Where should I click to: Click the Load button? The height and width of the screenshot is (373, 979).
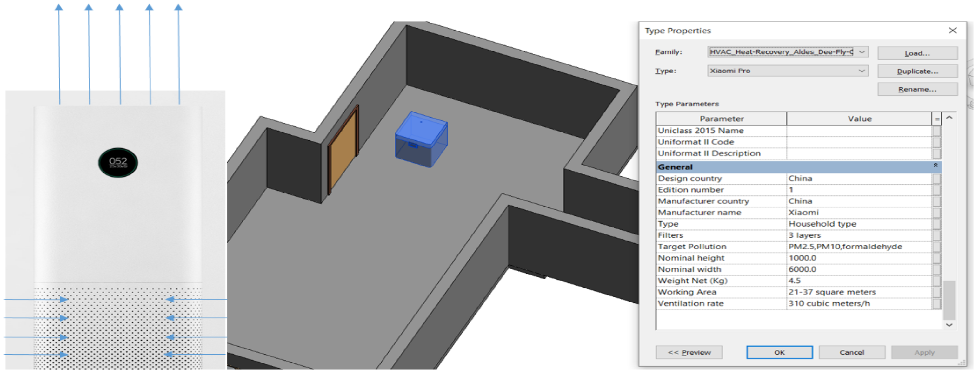click(x=917, y=53)
